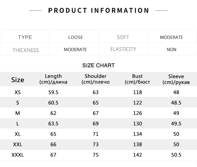Click the SIZE CHART title
This screenshot has width=197, height=167.
pyautogui.click(x=98, y=65)
